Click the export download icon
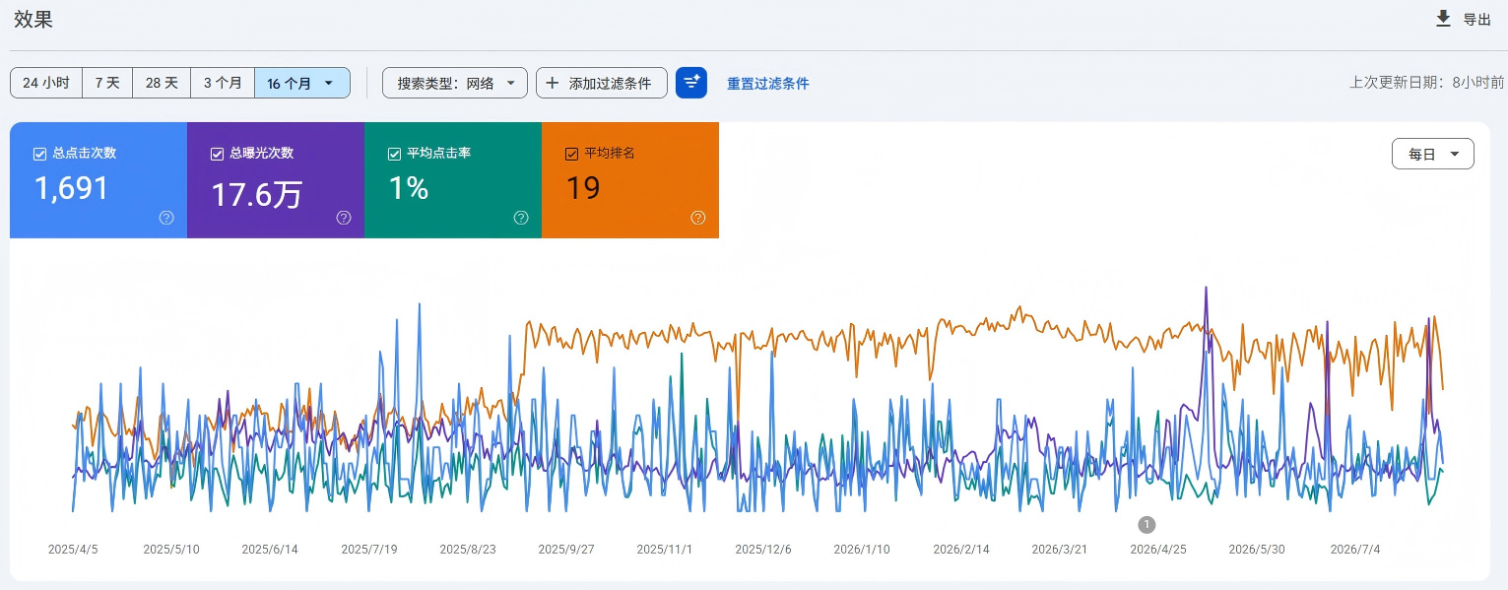 (1443, 18)
